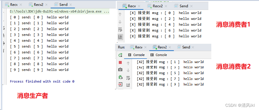This screenshot has height=110, width=259.
Task: Click the line "[ 6 ] send: [ 6 ] hello world"
Action: (39, 52)
